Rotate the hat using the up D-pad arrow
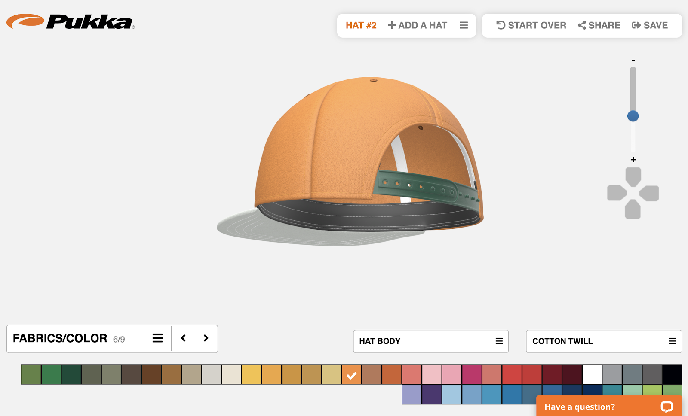 click(x=633, y=176)
